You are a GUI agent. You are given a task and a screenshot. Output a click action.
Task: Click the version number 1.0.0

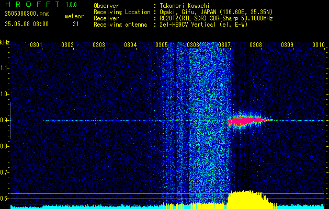pos(71,5)
